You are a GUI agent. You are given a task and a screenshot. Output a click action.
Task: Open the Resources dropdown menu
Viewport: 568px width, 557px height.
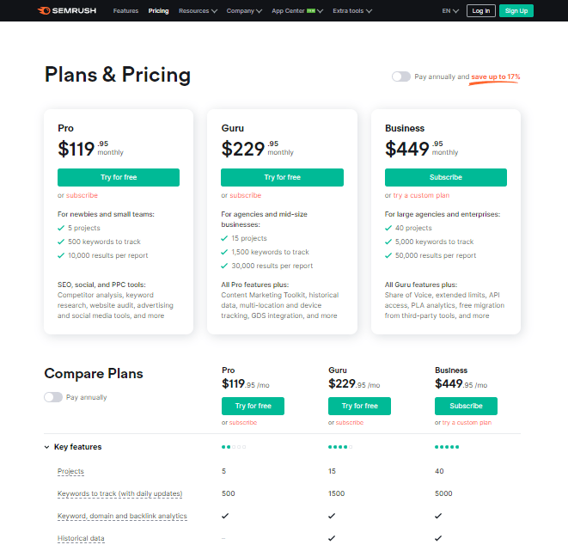pos(198,11)
